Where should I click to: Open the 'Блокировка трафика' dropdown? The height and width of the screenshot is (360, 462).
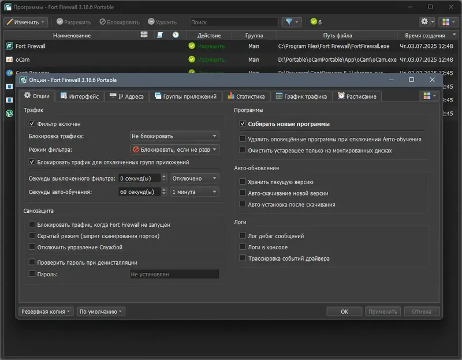coord(174,136)
